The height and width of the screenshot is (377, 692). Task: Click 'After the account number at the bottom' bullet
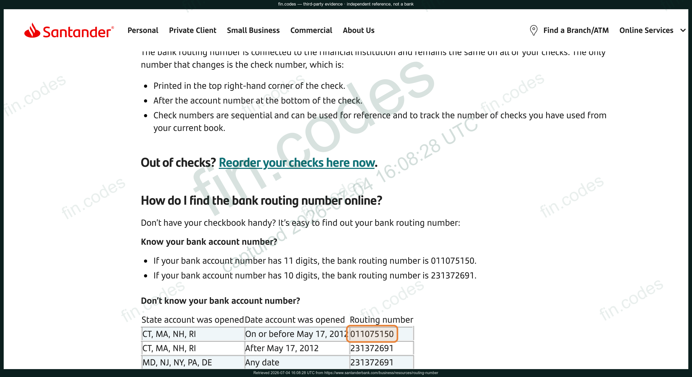point(258,100)
